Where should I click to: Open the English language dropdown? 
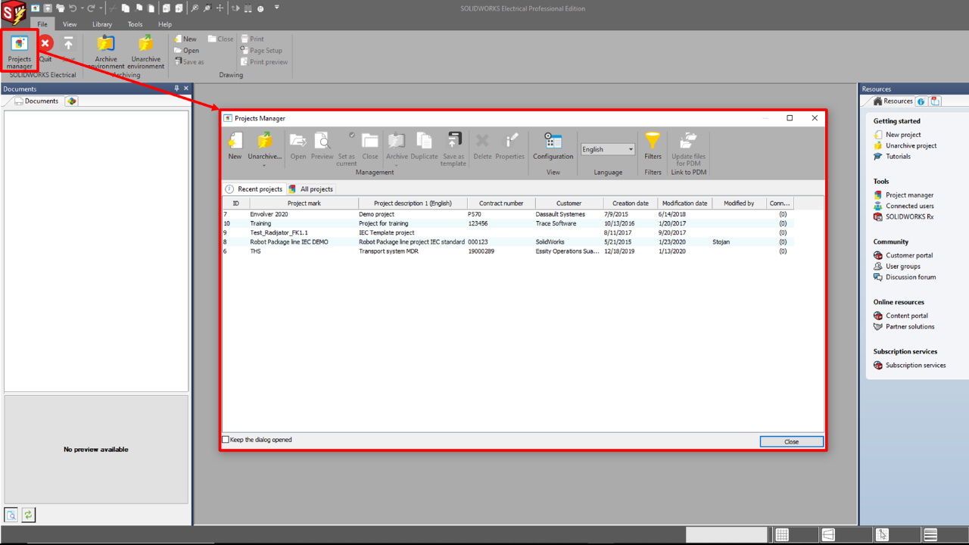[608, 149]
